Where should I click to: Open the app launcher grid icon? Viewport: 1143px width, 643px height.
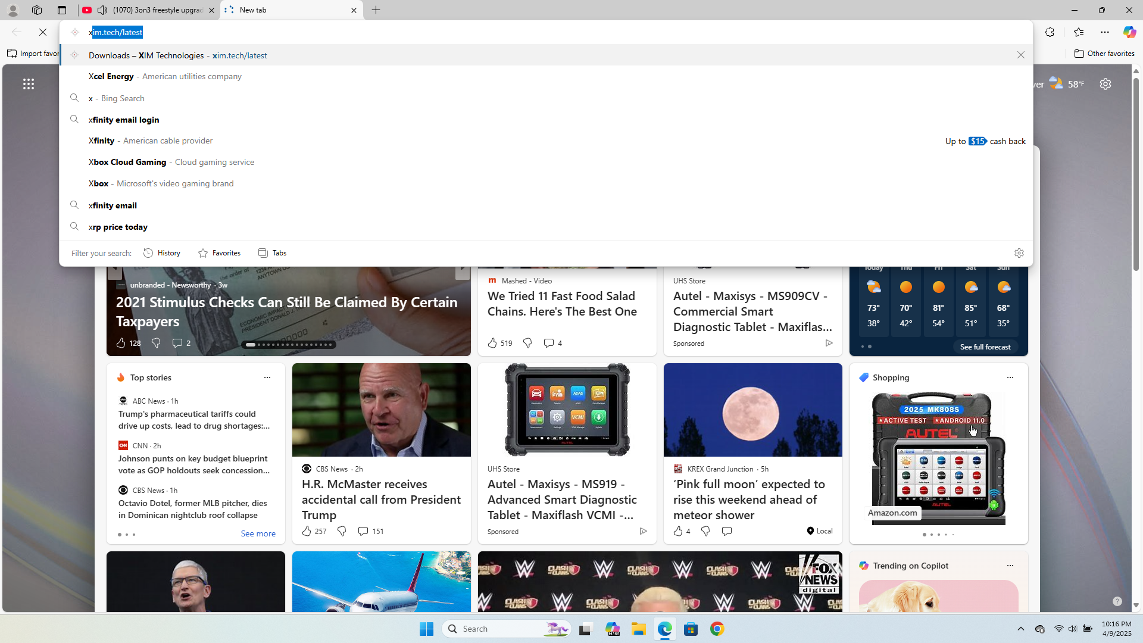(x=29, y=84)
